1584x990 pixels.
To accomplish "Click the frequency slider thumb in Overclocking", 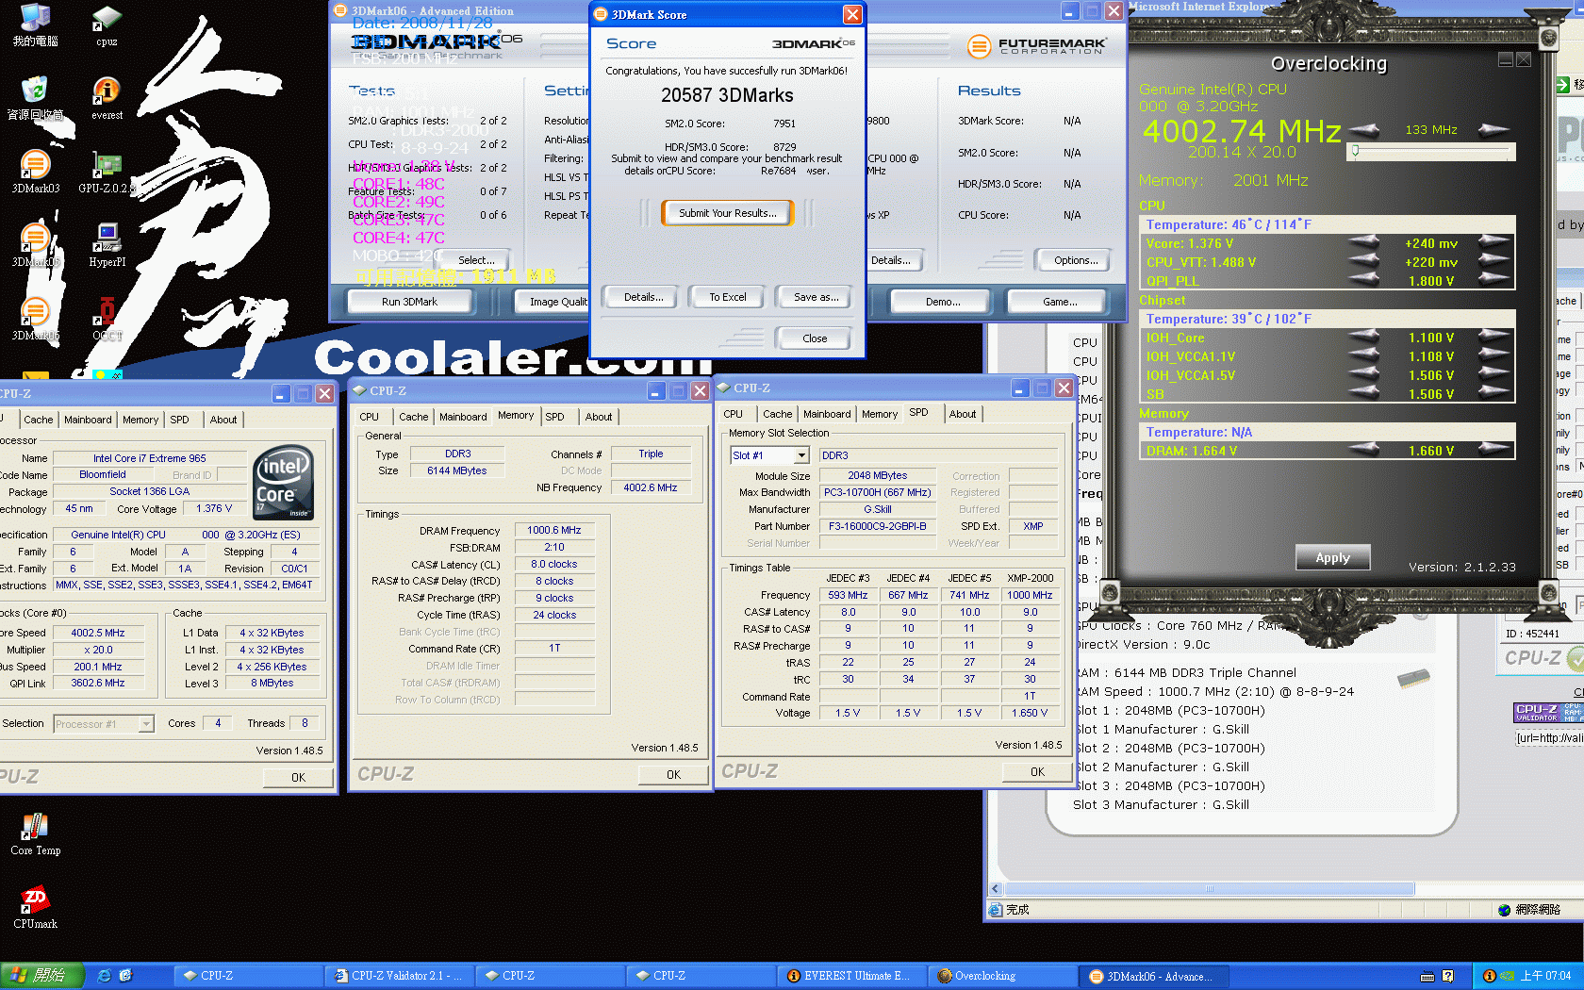I will 1356,151.
